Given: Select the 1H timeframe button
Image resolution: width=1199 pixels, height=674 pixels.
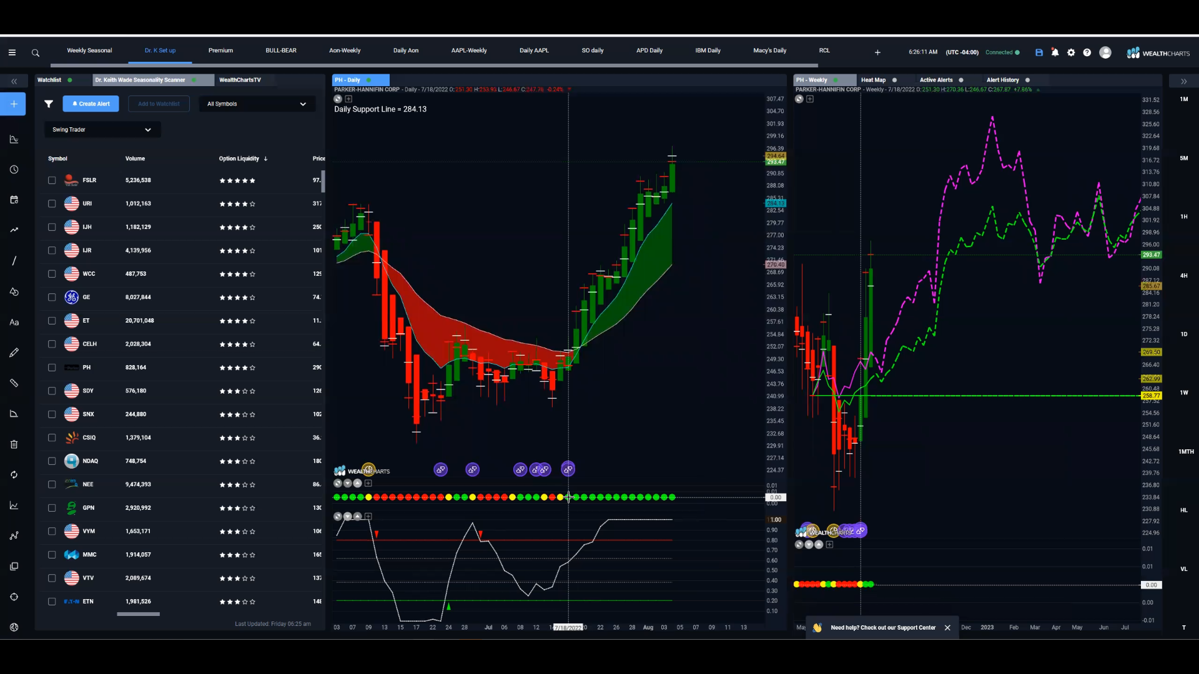Looking at the screenshot, I should (x=1184, y=217).
